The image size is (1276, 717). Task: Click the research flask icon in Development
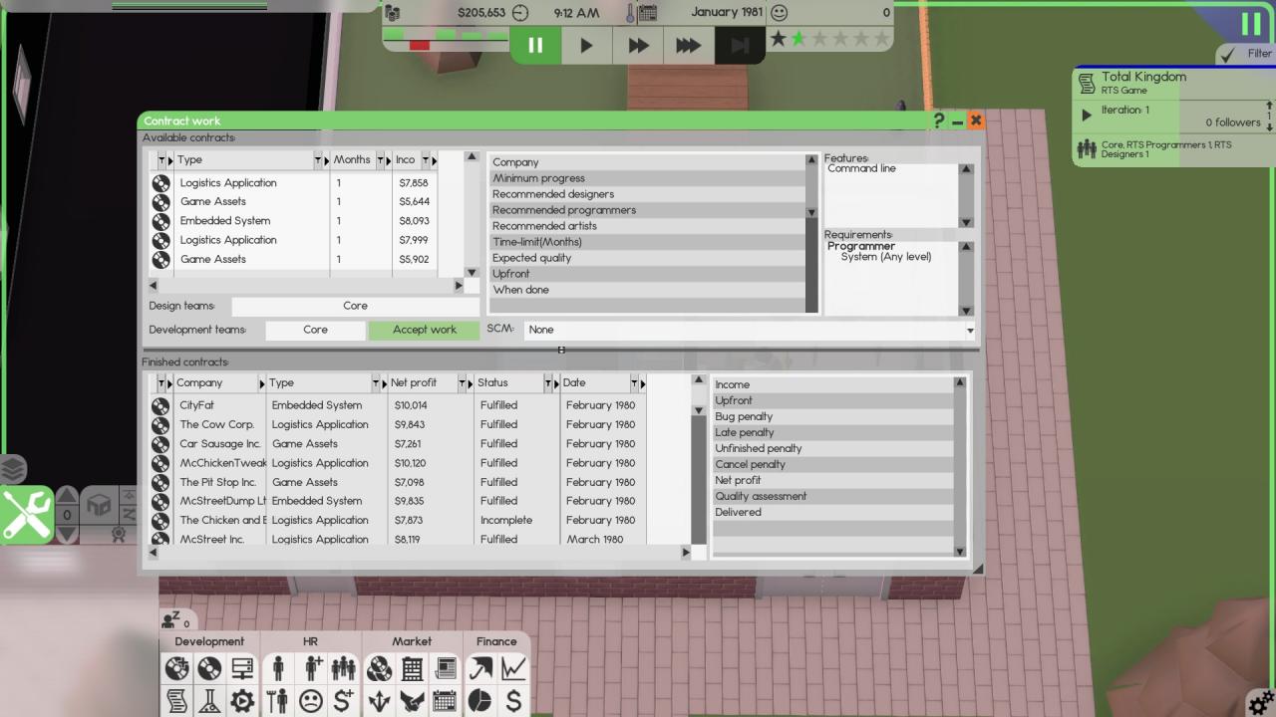(209, 701)
